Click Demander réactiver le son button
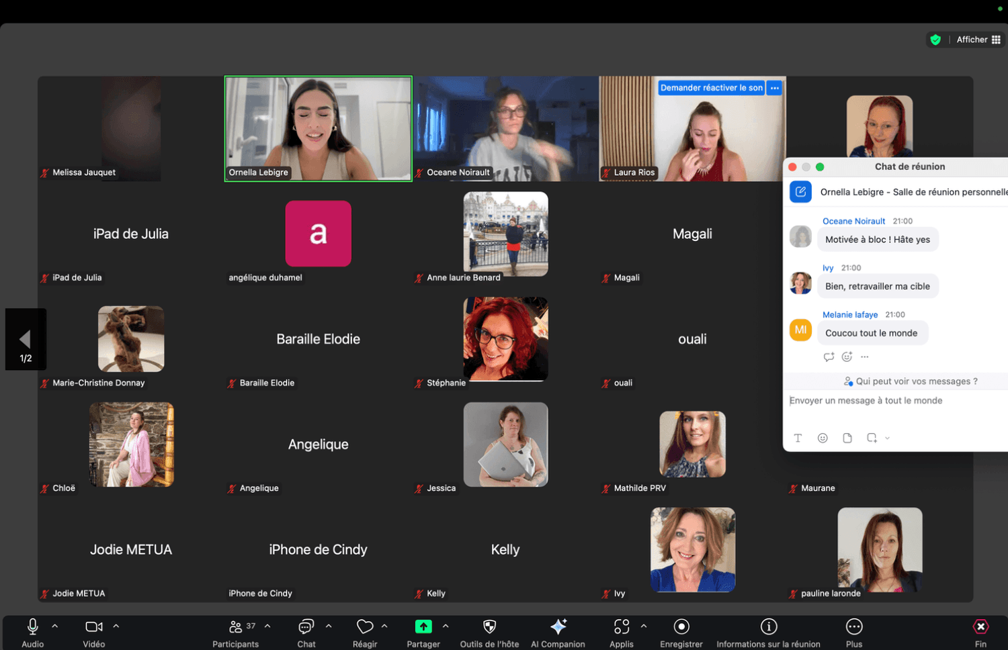Viewport: 1008px width, 650px height. 712,88
